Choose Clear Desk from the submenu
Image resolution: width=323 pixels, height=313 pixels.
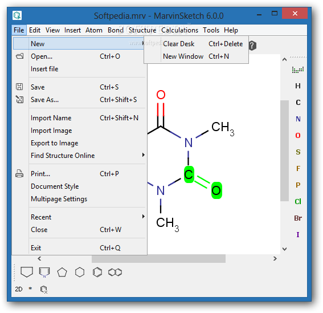click(x=197, y=44)
